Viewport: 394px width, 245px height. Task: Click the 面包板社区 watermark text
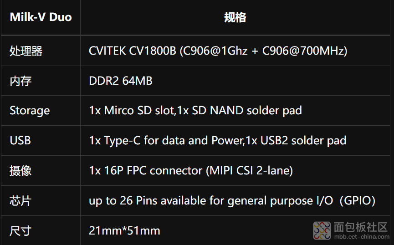tap(361, 227)
